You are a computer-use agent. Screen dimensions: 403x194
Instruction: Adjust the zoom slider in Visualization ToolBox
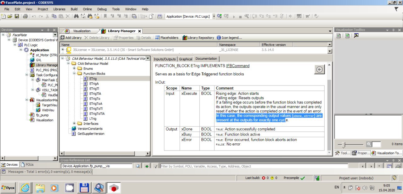pyautogui.click(x=344, y=144)
